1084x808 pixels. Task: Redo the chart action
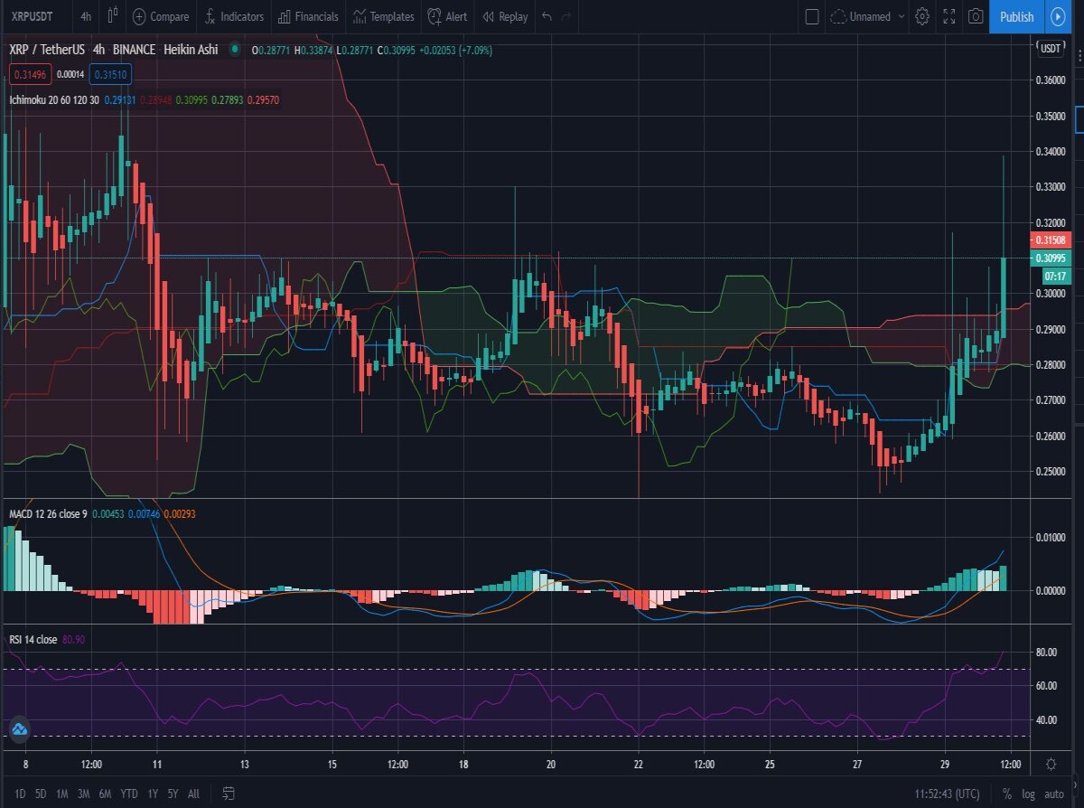pyautogui.click(x=566, y=16)
